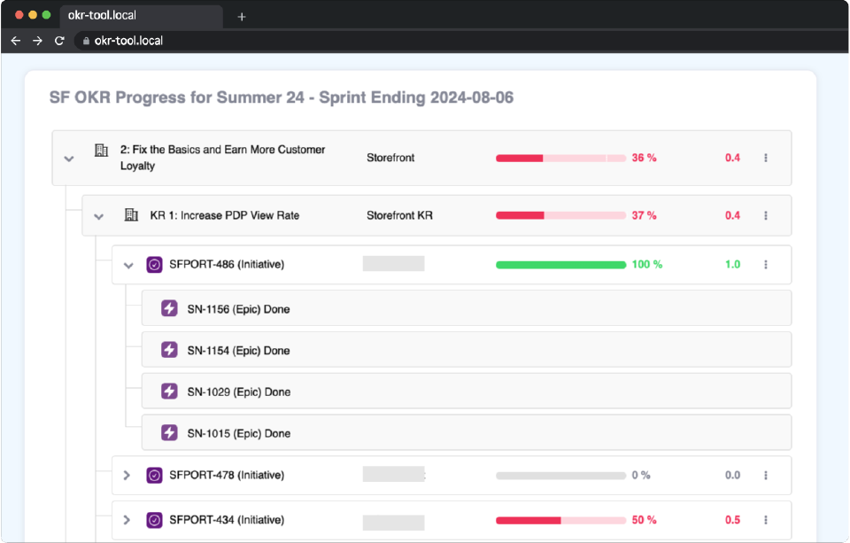Click the 36 % objective progress bar
The width and height of the screenshot is (850, 543).
pos(561,159)
